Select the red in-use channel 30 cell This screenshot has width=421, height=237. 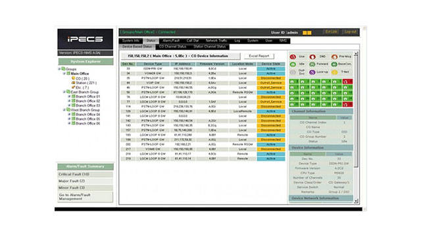[x=348, y=104]
